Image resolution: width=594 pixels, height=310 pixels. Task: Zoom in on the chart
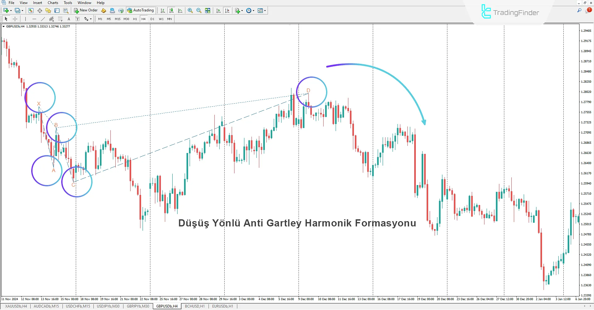190,10
